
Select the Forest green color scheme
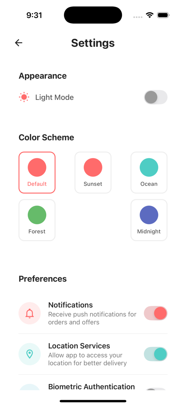[37, 220]
